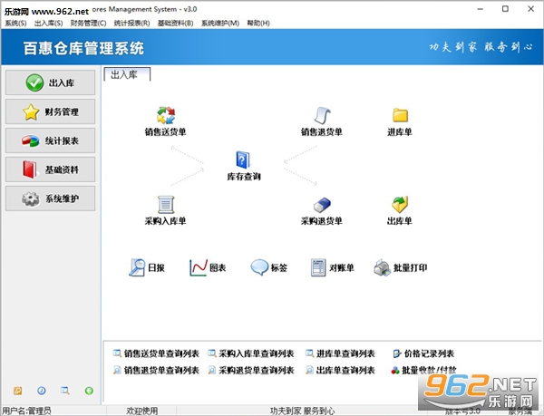This screenshot has height=416, width=544.
Task: Click the orange icon in bottom-left sidebar
Action: 18,391
